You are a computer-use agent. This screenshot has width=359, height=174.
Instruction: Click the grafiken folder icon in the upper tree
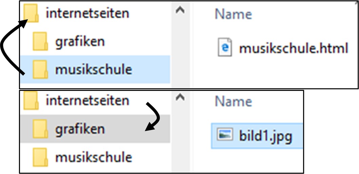(x=40, y=42)
